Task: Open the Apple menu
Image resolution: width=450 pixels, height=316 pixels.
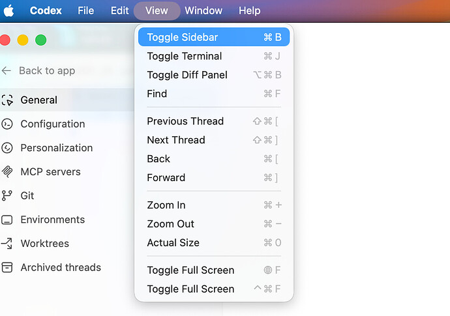Action: (x=8, y=11)
